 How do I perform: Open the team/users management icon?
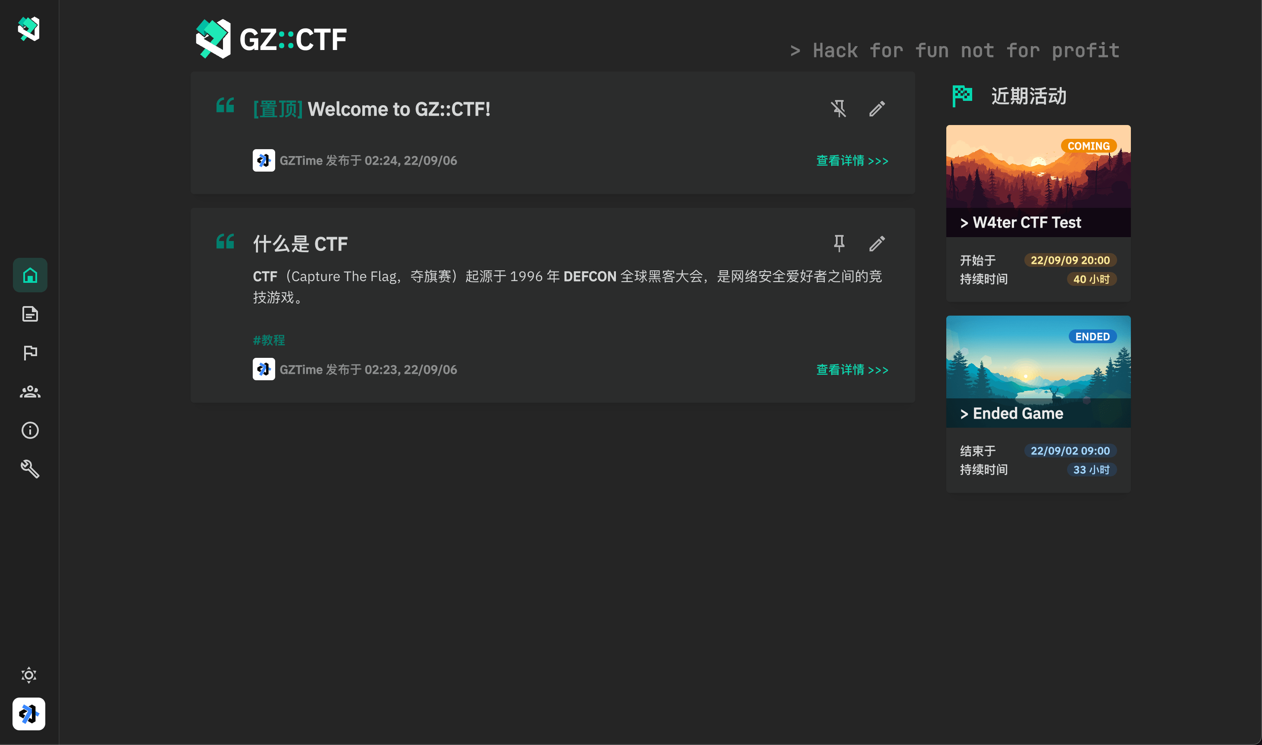(x=29, y=391)
